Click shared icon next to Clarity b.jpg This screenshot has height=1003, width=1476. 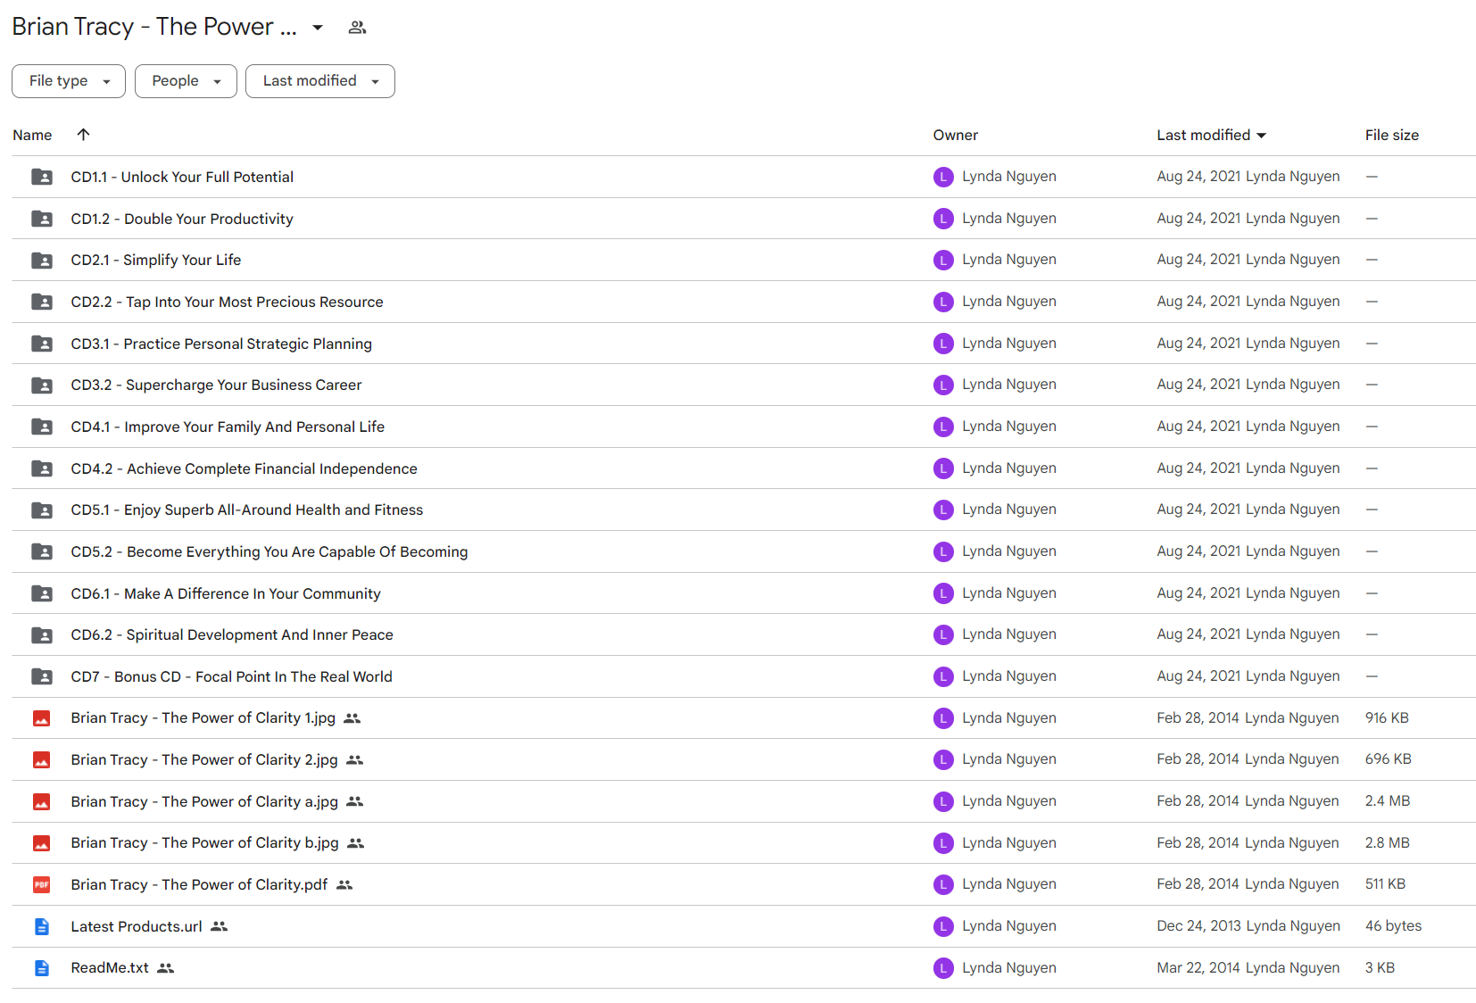click(356, 843)
